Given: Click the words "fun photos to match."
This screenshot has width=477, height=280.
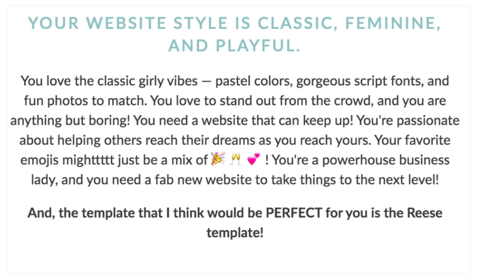Looking at the screenshot, I should [86, 101].
